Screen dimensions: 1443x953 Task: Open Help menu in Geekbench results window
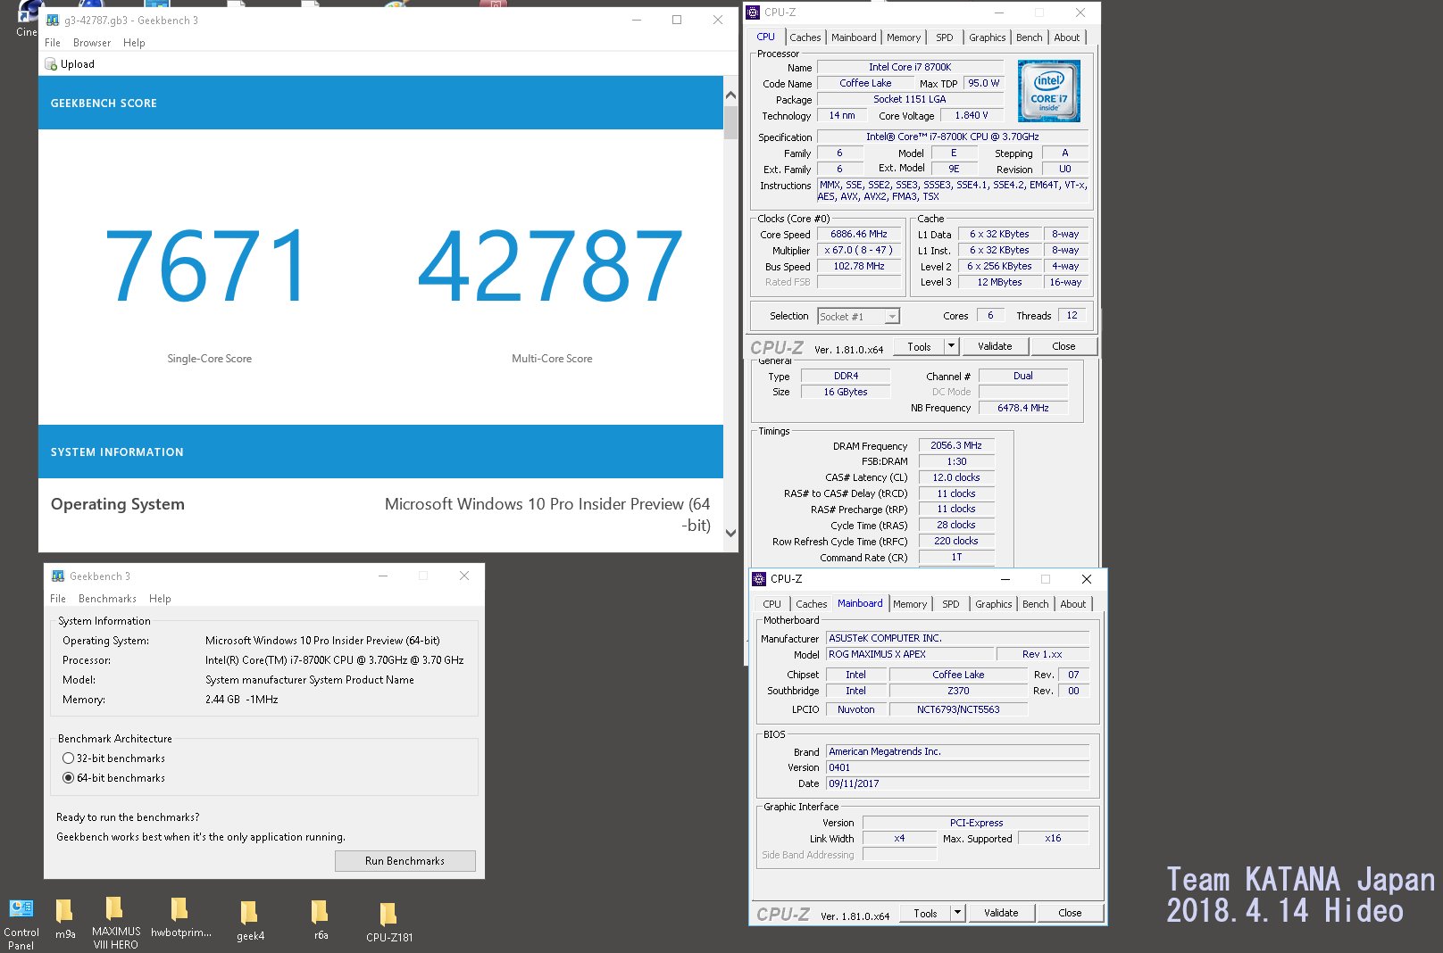coord(134,43)
